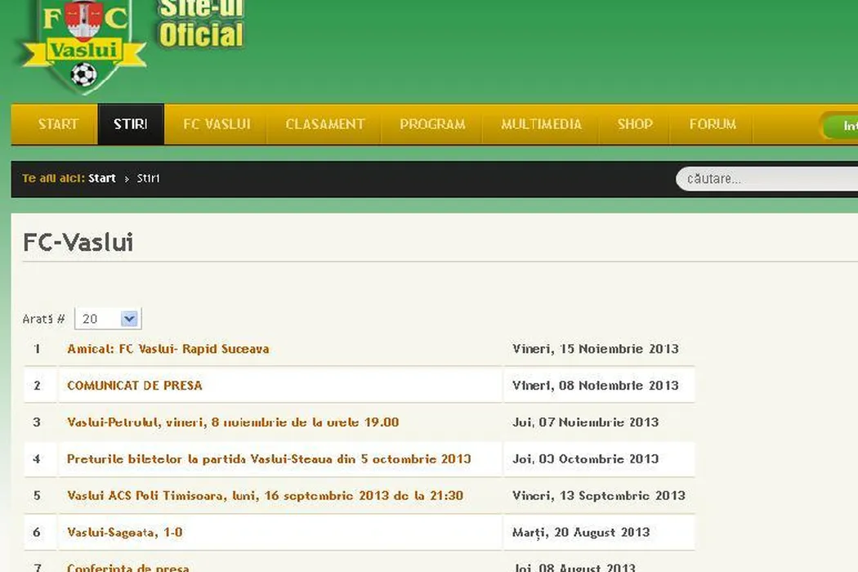
Task: Visit the SHOP page
Action: [635, 124]
